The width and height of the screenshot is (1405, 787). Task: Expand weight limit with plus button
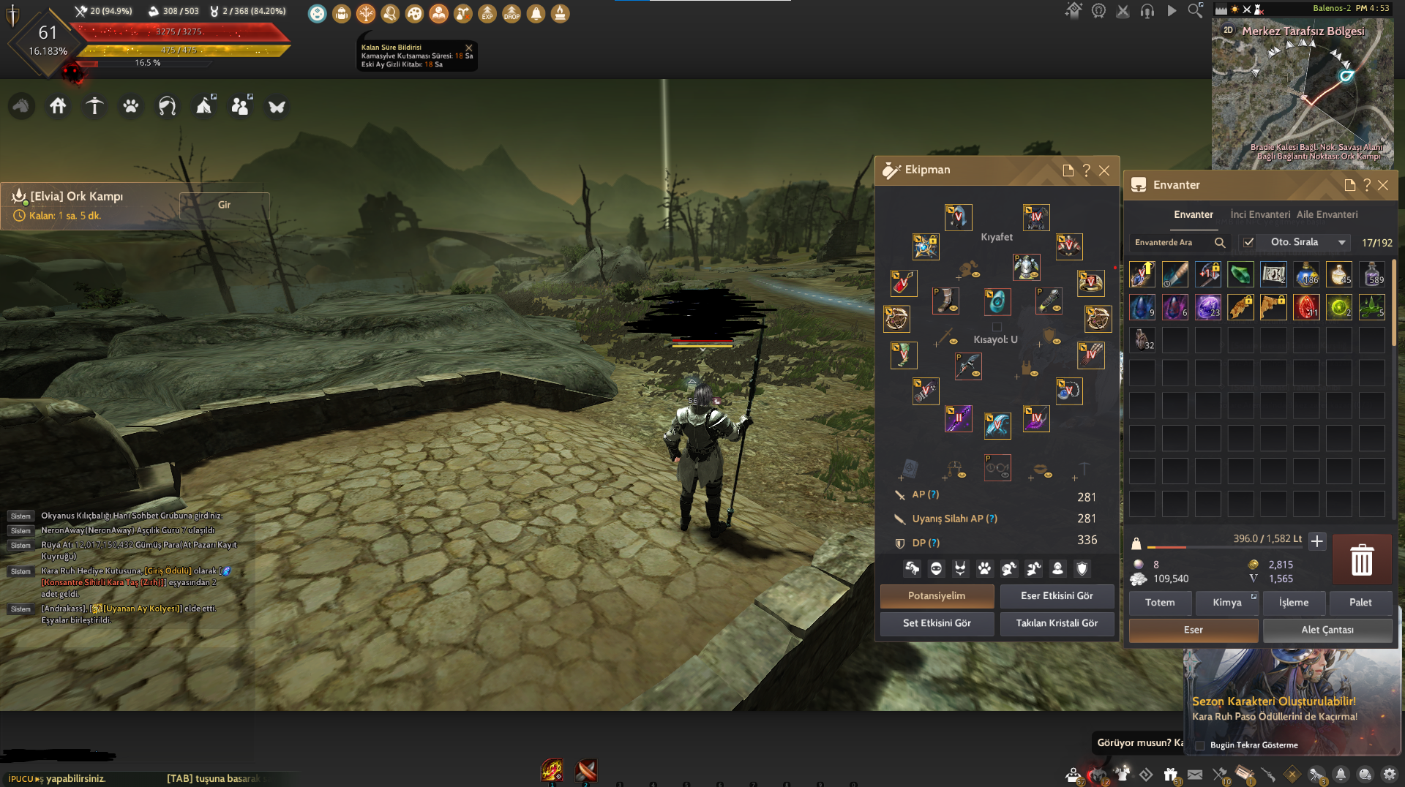pos(1316,541)
